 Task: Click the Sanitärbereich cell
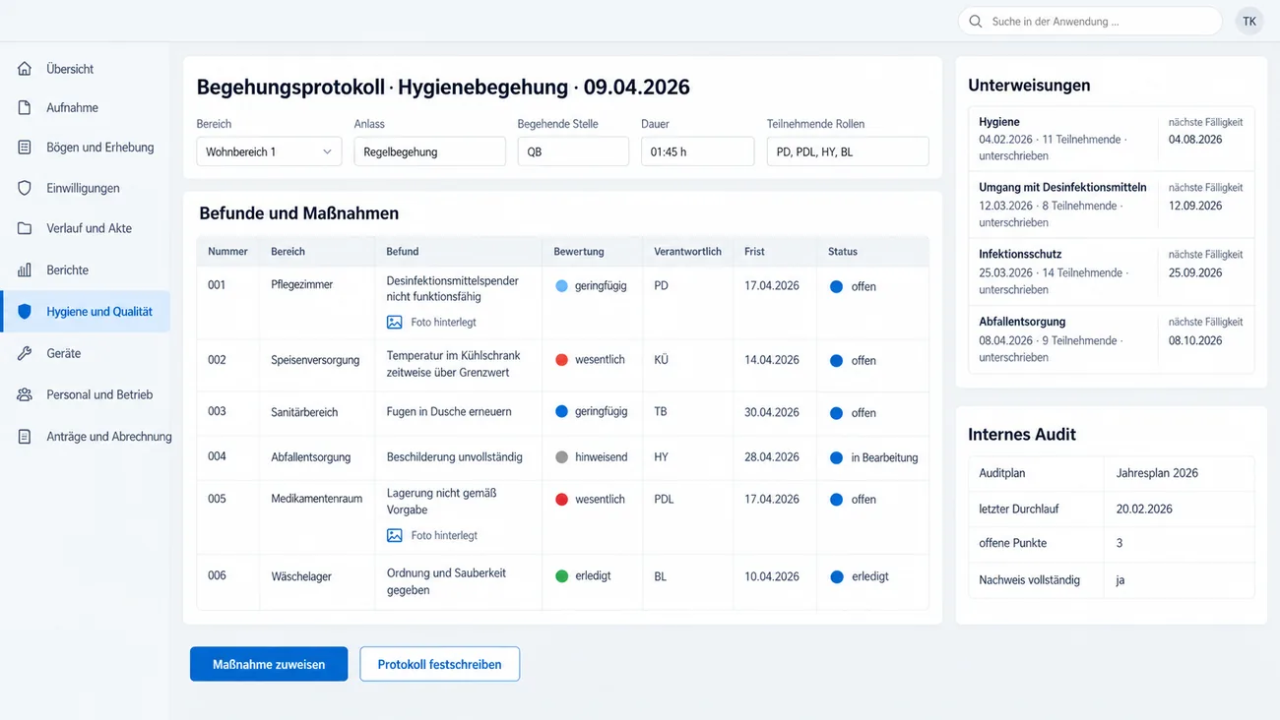click(x=304, y=412)
